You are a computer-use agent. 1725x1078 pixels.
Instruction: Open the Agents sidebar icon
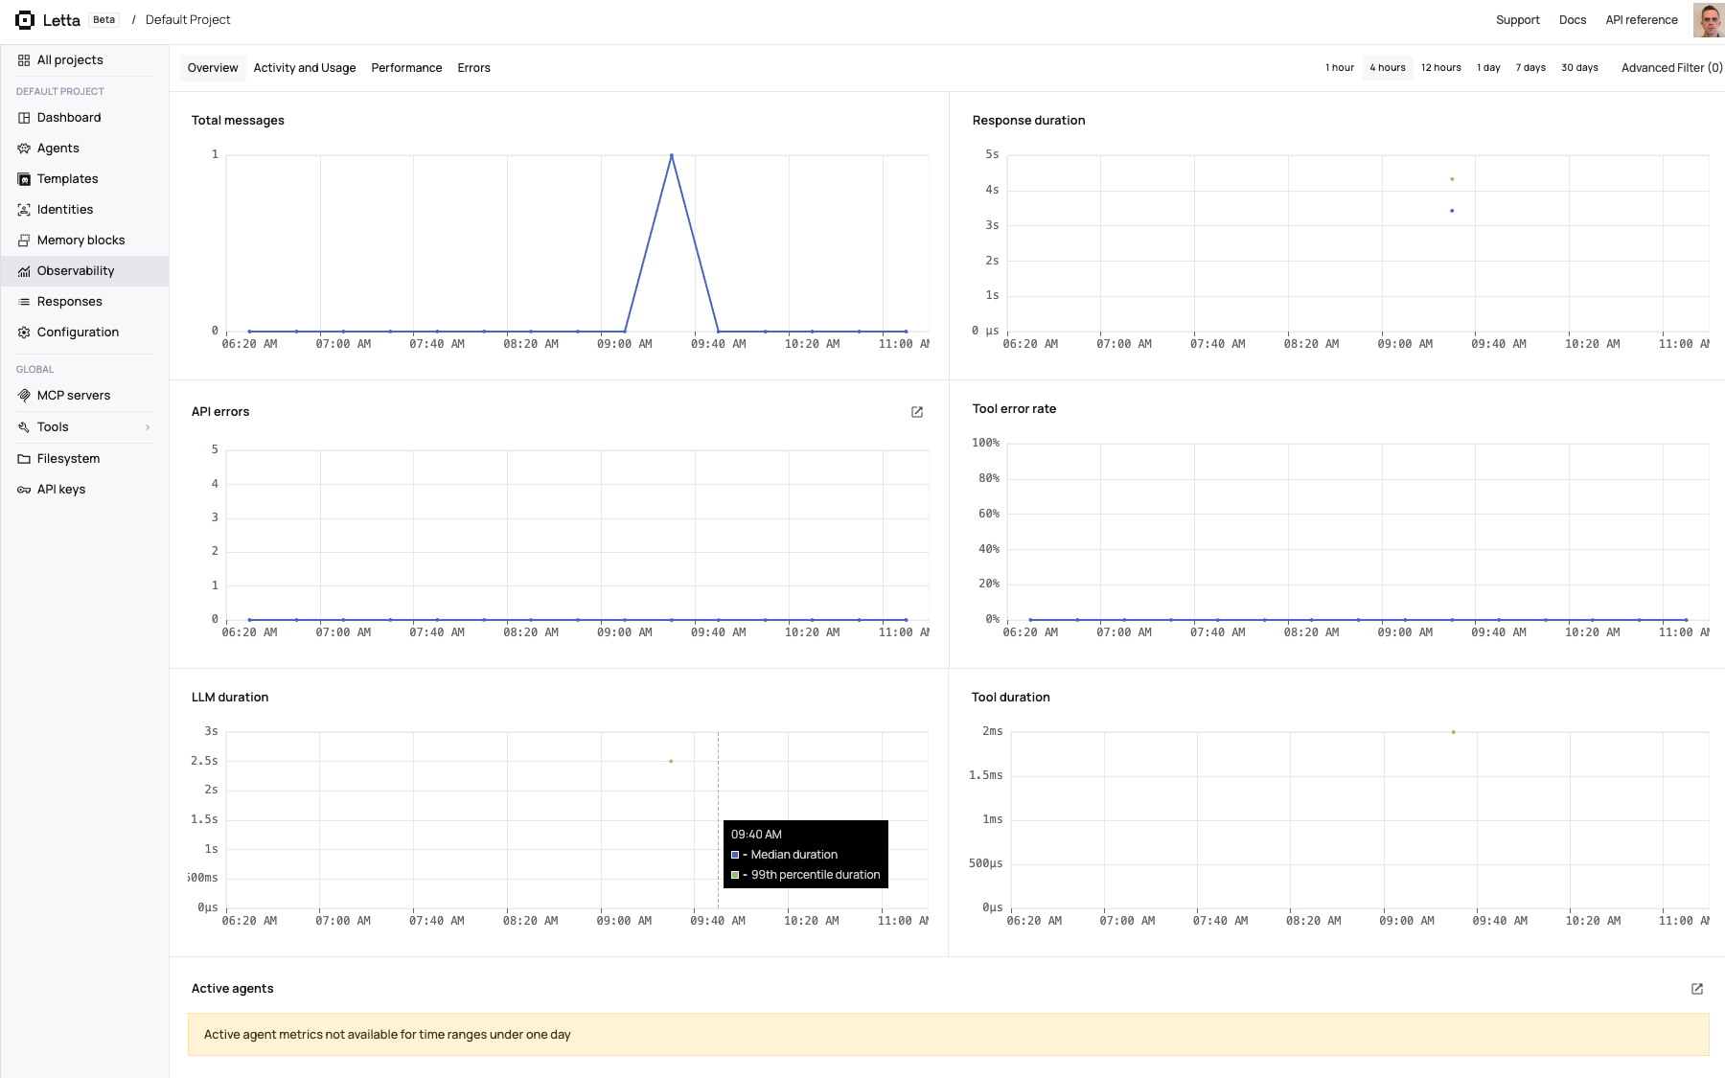[24, 149]
